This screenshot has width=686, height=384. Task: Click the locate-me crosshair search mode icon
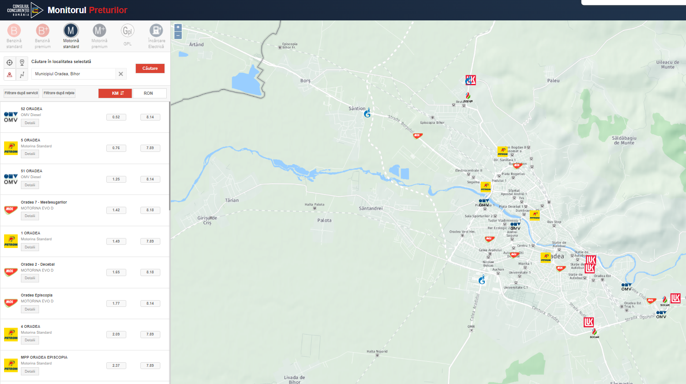point(10,63)
